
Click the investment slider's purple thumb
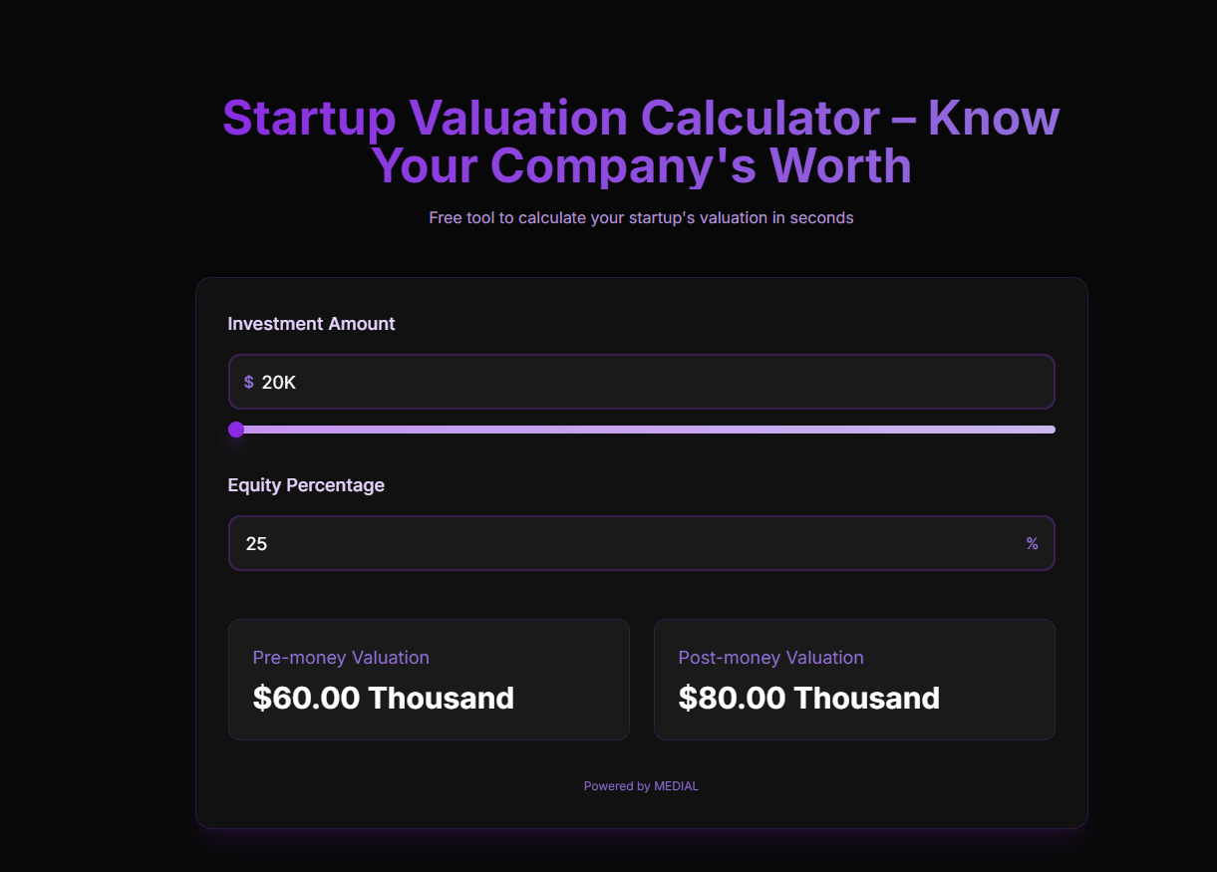click(x=236, y=430)
